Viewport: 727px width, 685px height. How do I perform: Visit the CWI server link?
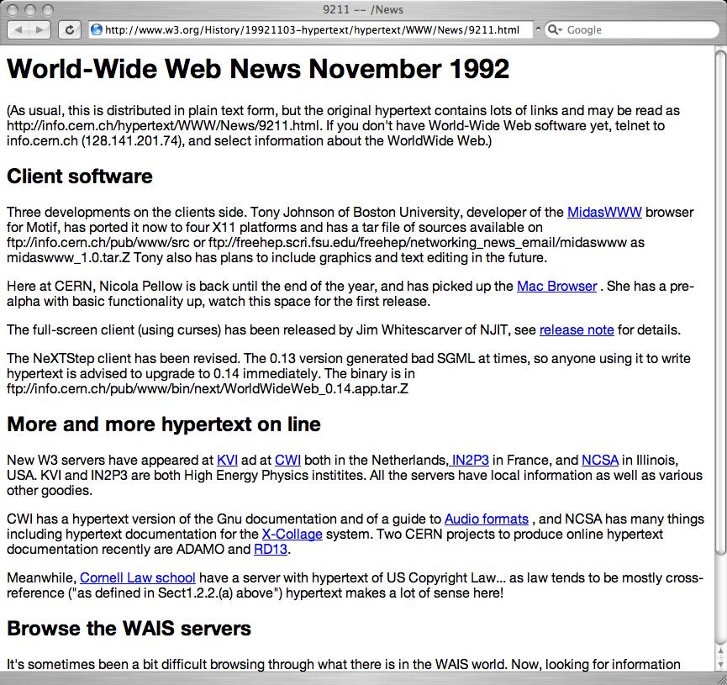[x=287, y=460]
